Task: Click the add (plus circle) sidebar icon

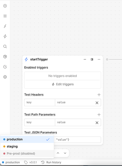Action: click(x=5, y=6)
